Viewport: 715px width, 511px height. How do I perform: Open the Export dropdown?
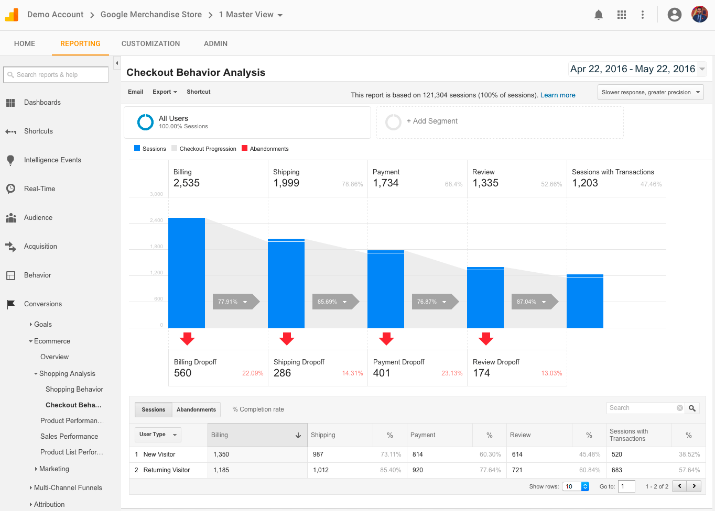pyautogui.click(x=165, y=92)
